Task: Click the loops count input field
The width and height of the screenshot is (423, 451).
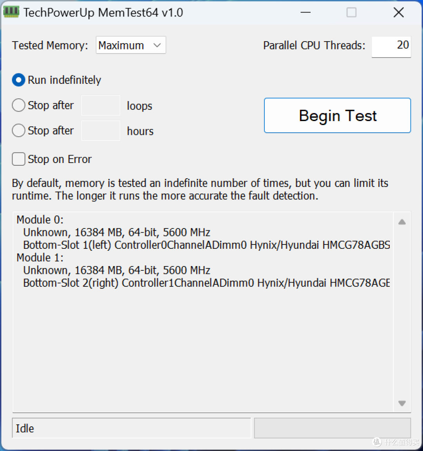Action: (101, 105)
